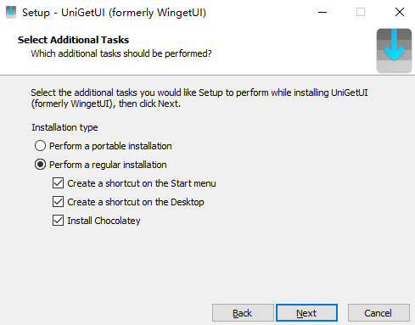Click the greyed-out maximize window button
Viewport: 415px width, 325px height.
click(x=361, y=12)
